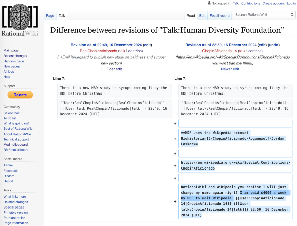The image size is (297, 226).
Task: Open contribs link for RealChopinAficionado
Action: pyautogui.click(x=135, y=51)
